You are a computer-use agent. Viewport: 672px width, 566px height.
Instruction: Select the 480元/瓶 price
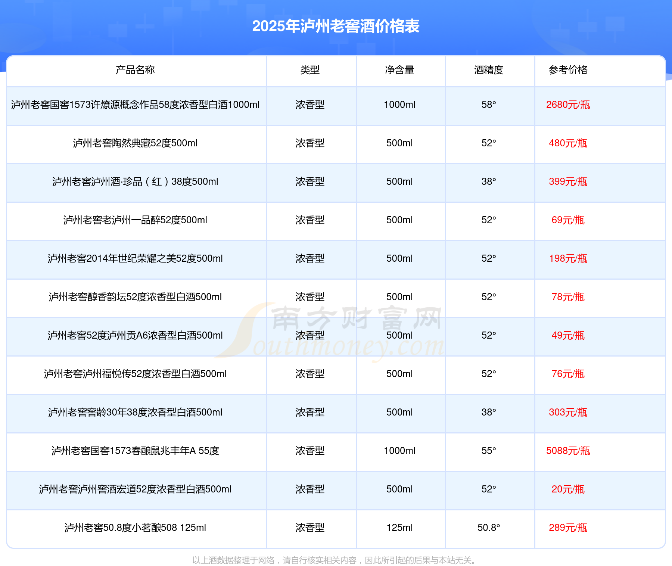pos(568,143)
